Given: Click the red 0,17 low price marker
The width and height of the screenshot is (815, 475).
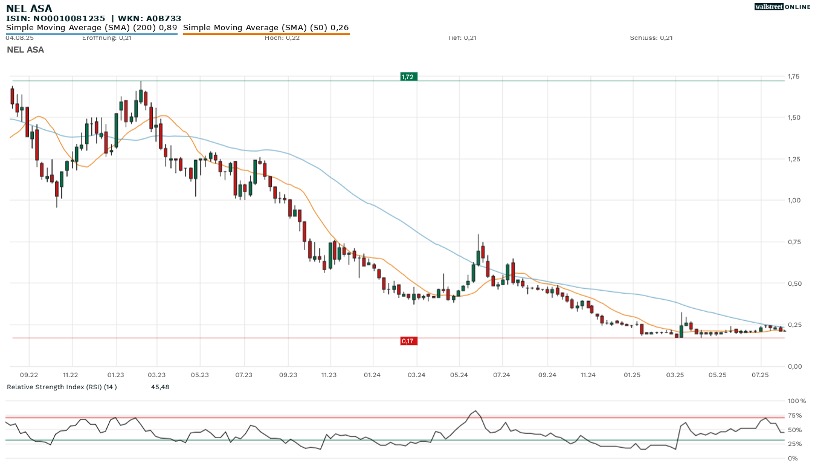Looking at the screenshot, I should point(408,341).
